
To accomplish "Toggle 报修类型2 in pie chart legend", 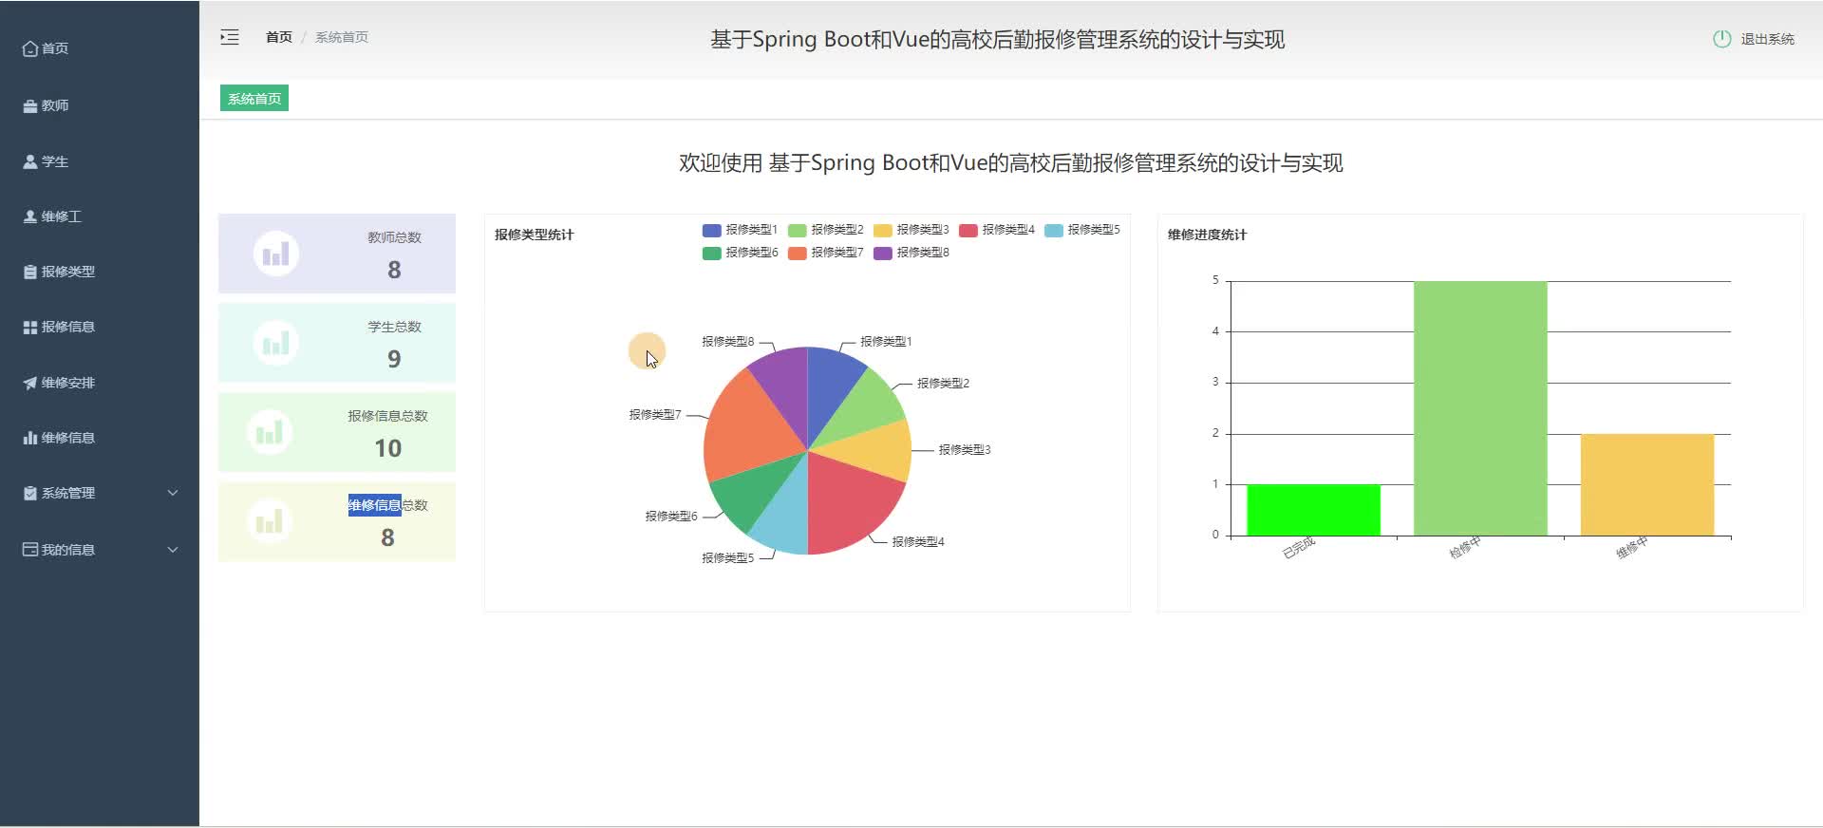I will 825,230.
